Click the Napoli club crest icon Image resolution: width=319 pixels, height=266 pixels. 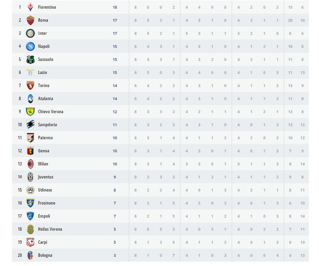click(x=30, y=46)
